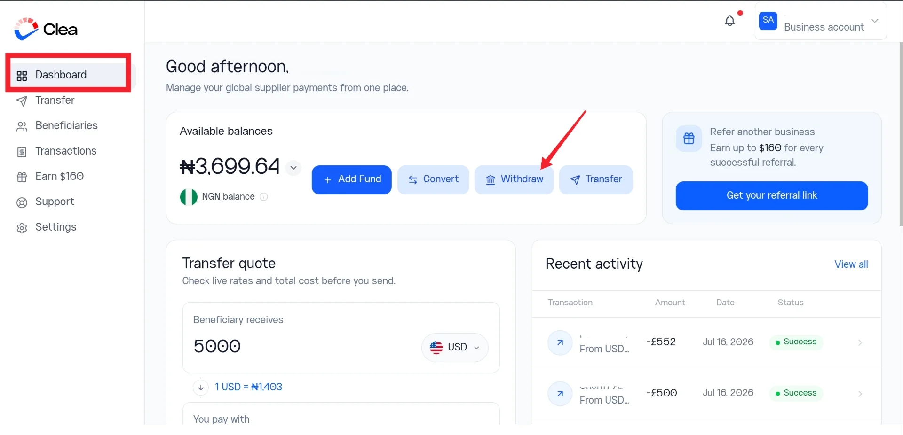Viewport: 903px width, 435px height.
Task: Open the USD currency selector
Action: [455, 348]
